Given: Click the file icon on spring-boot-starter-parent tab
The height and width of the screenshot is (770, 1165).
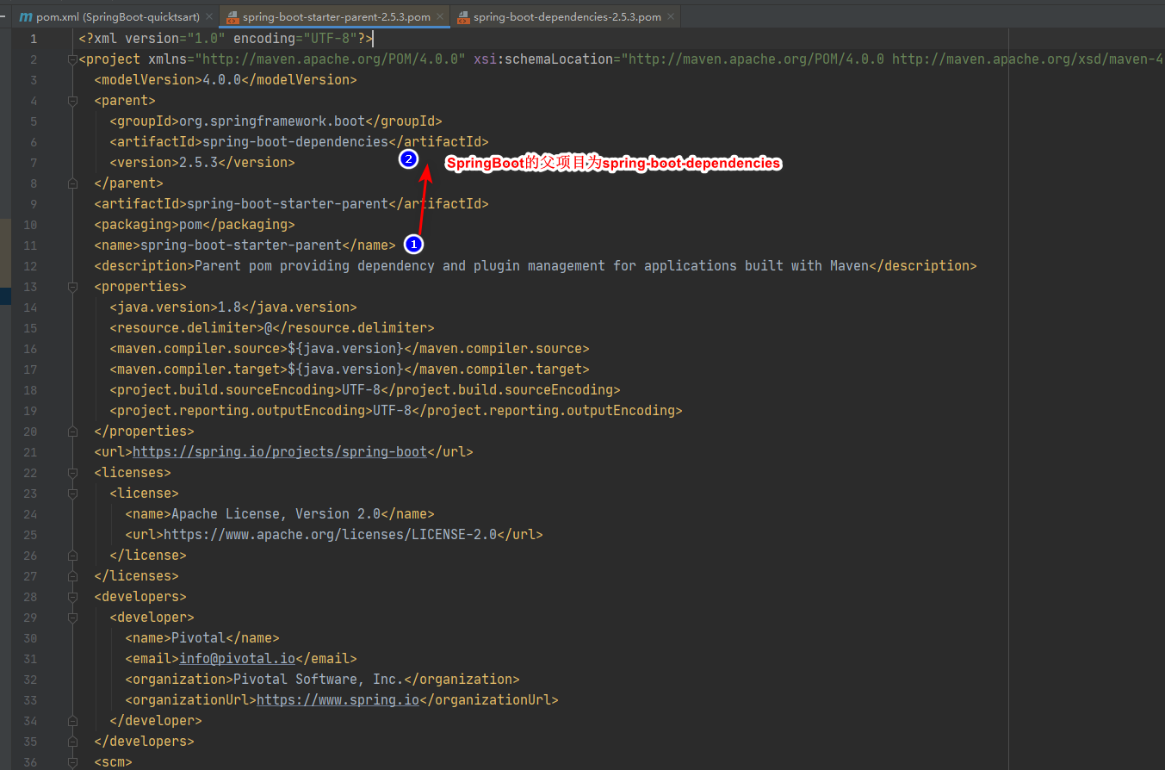Looking at the screenshot, I should click(x=232, y=17).
